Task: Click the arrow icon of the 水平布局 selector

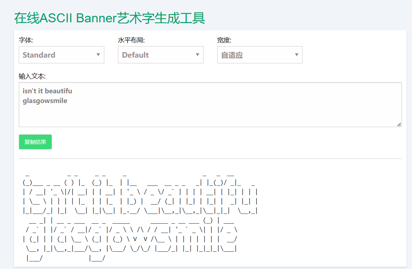Action: pos(197,55)
